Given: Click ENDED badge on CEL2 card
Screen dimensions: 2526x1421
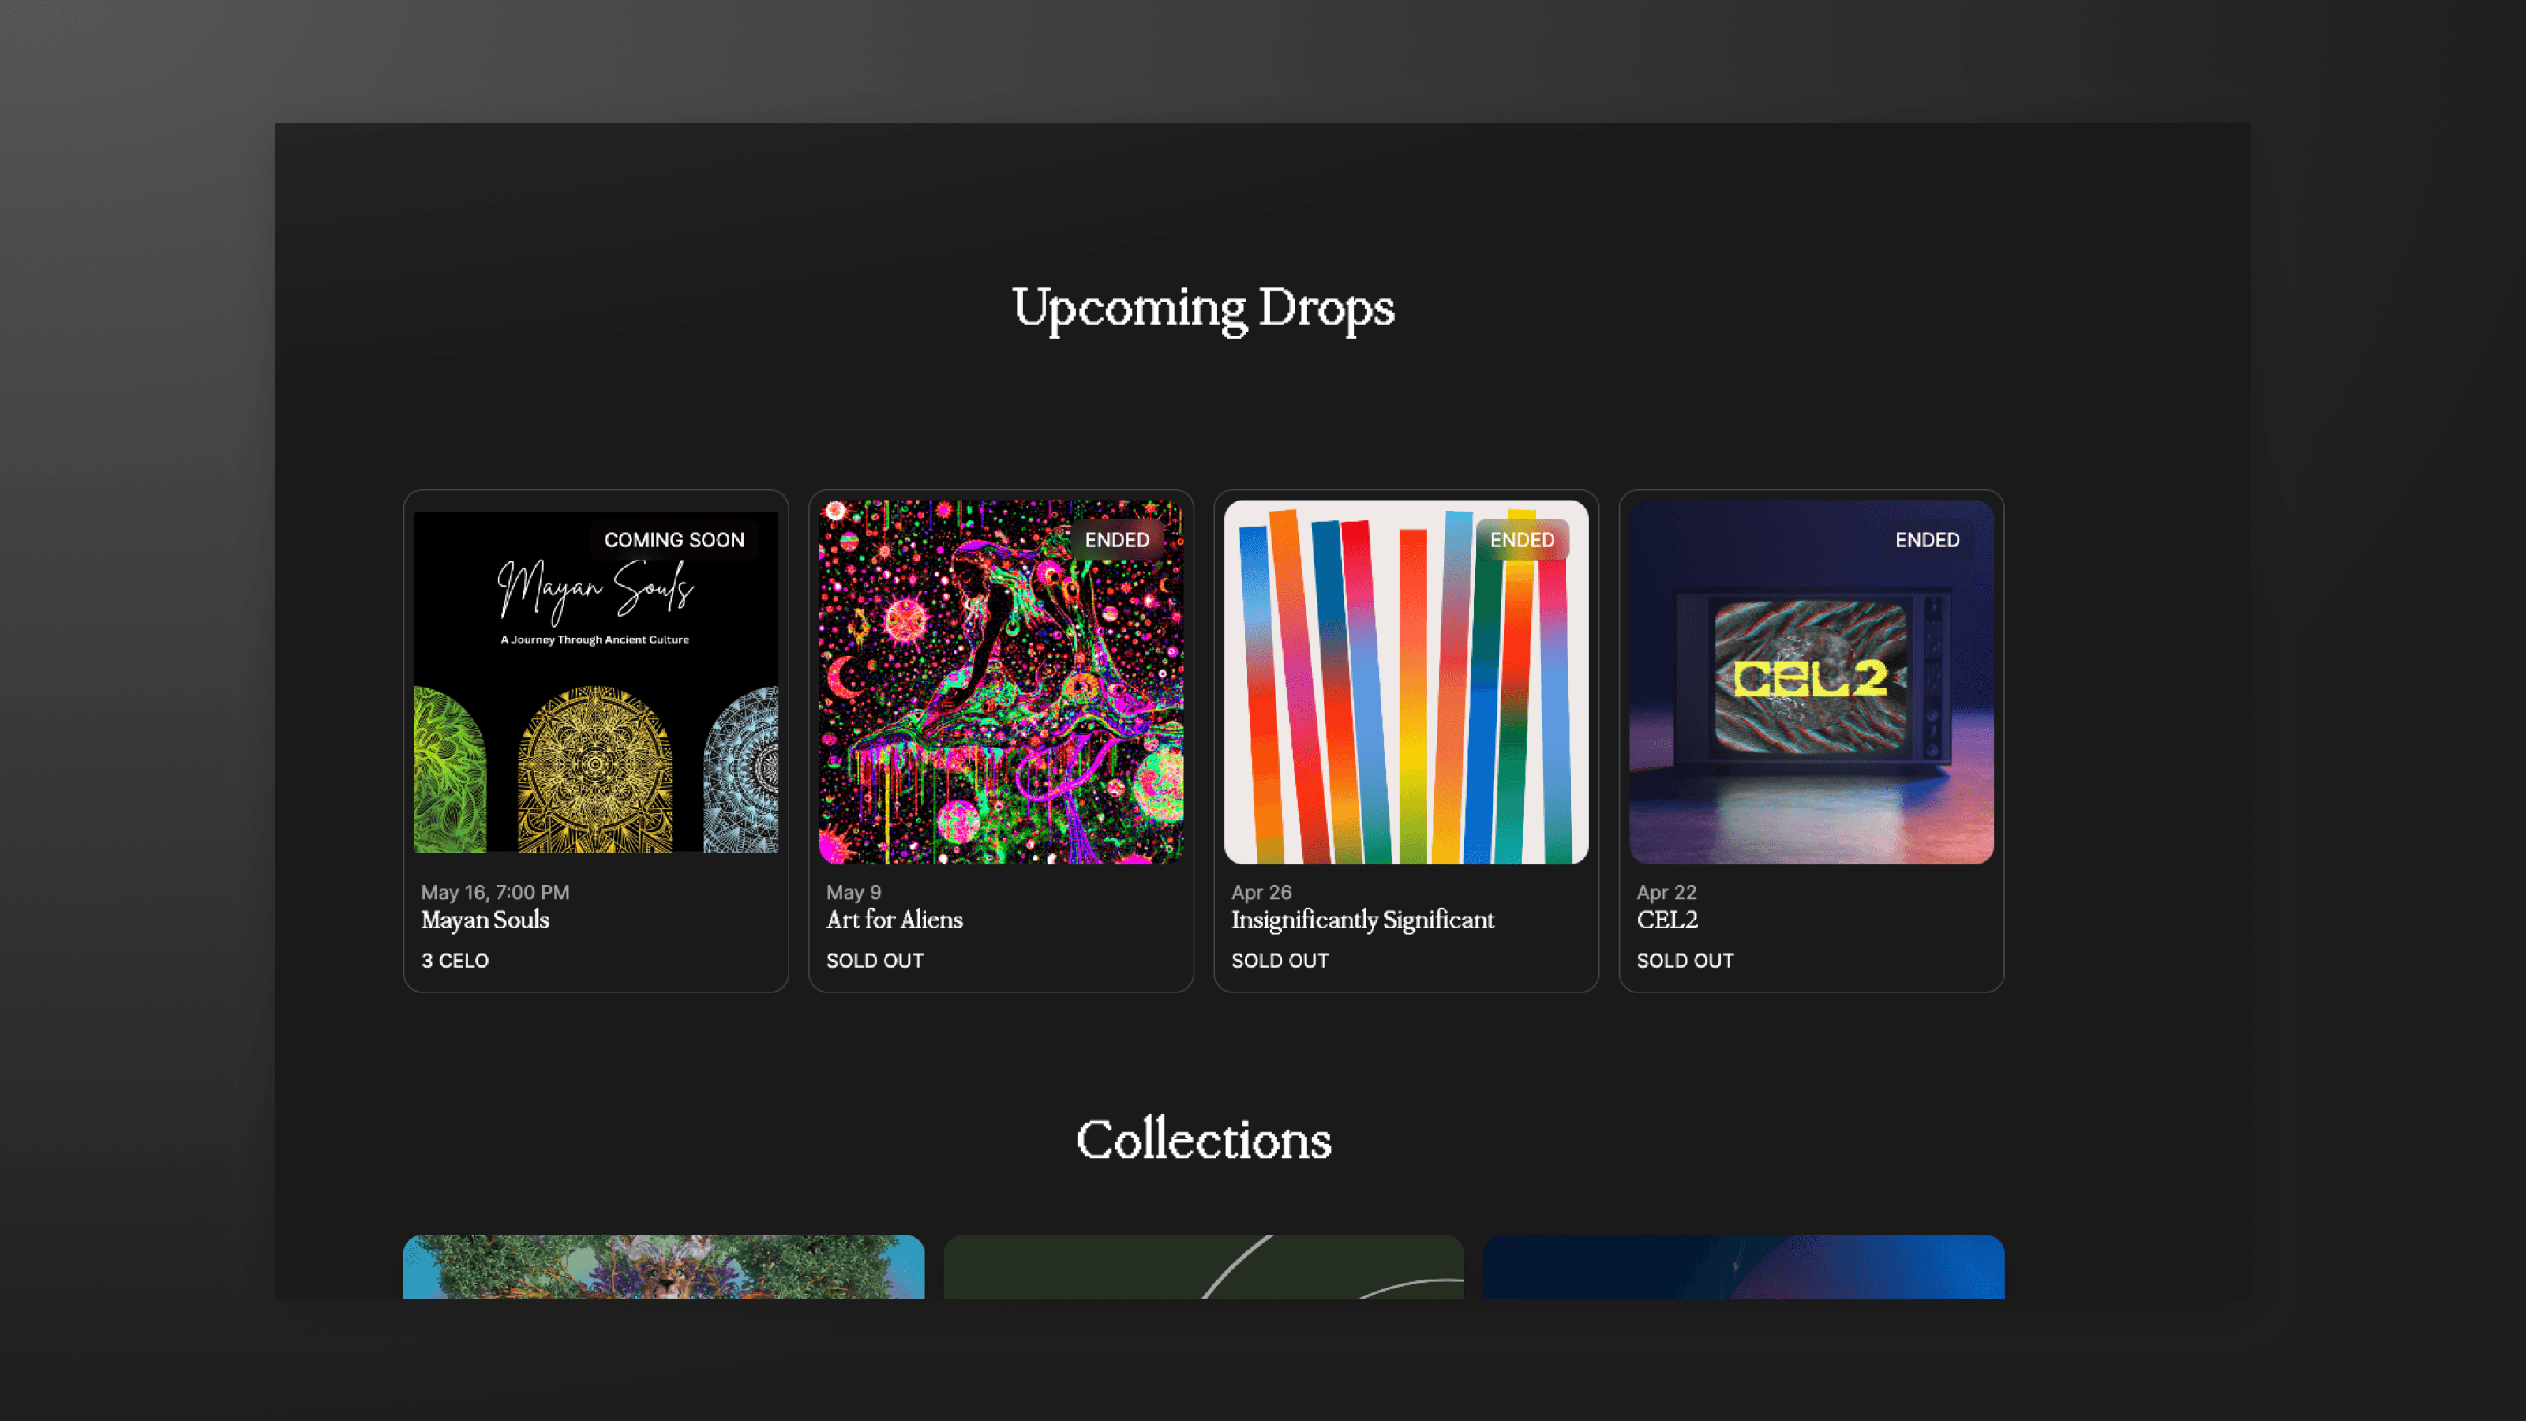Looking at the screenshot, I should (1926, 539).
